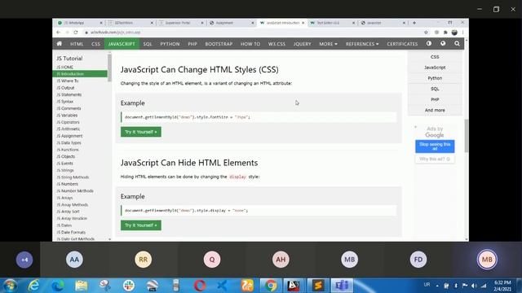Open the Chrome profile avatar

pyautogui.click(x=454, y=33)
